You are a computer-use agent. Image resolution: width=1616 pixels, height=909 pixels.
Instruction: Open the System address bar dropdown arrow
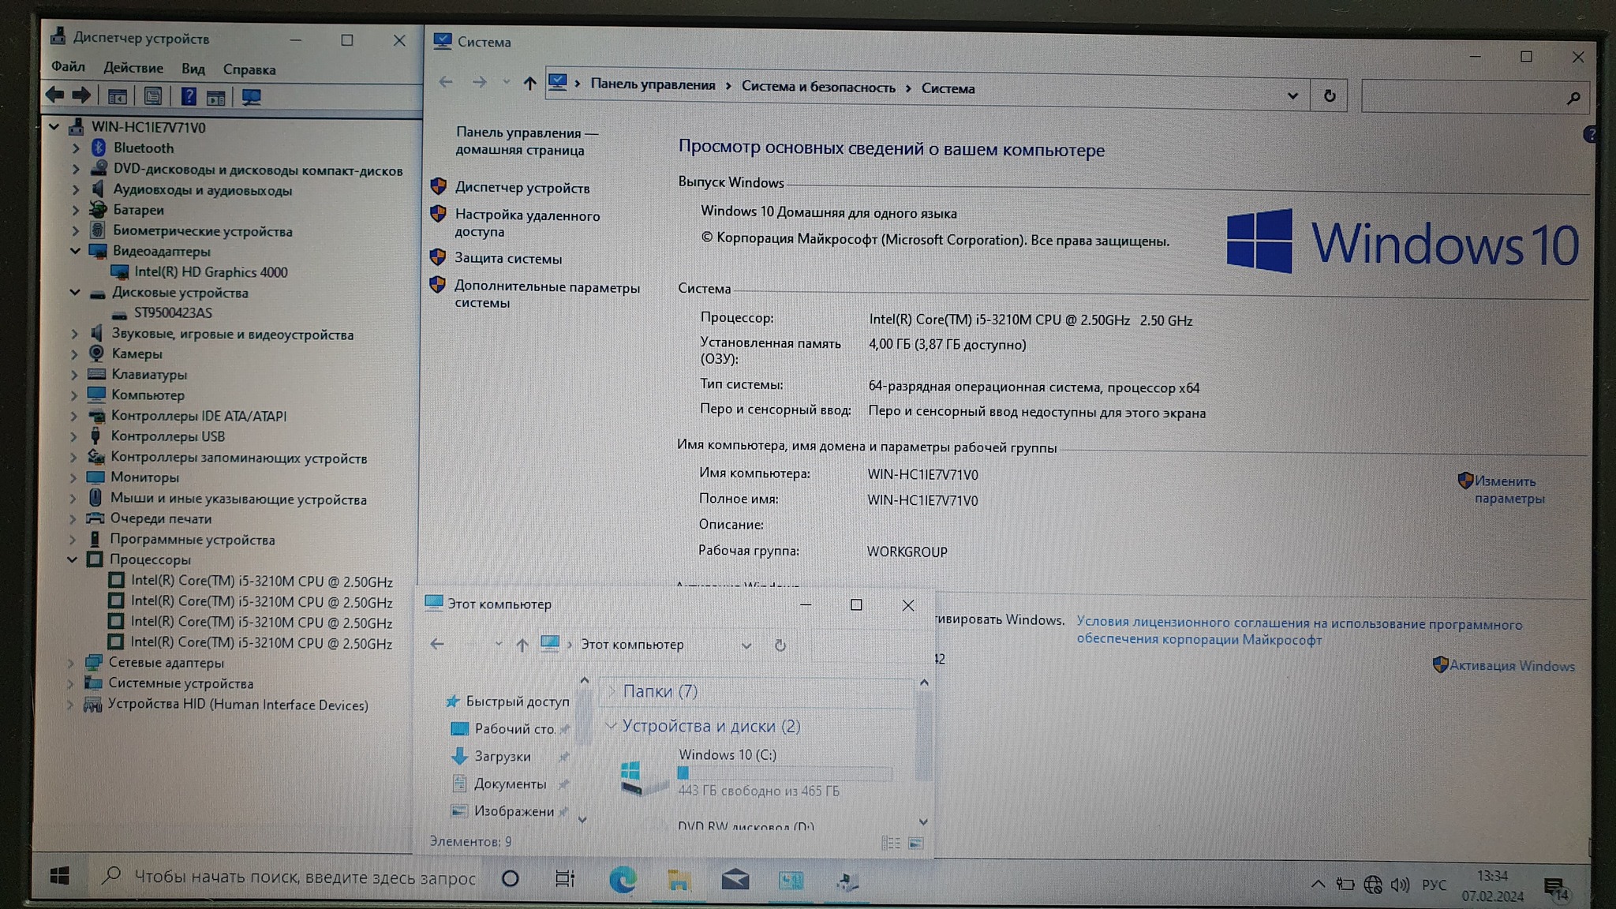[1292, 95]
